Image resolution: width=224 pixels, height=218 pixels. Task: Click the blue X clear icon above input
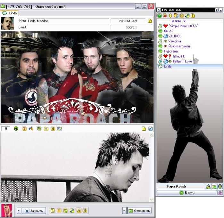[x=150, y=129]
